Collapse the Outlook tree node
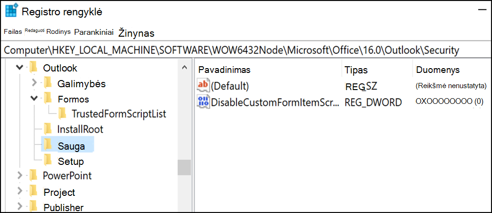Image resolution: width=492 pixels, height=213 pixels. coord(20,67)
